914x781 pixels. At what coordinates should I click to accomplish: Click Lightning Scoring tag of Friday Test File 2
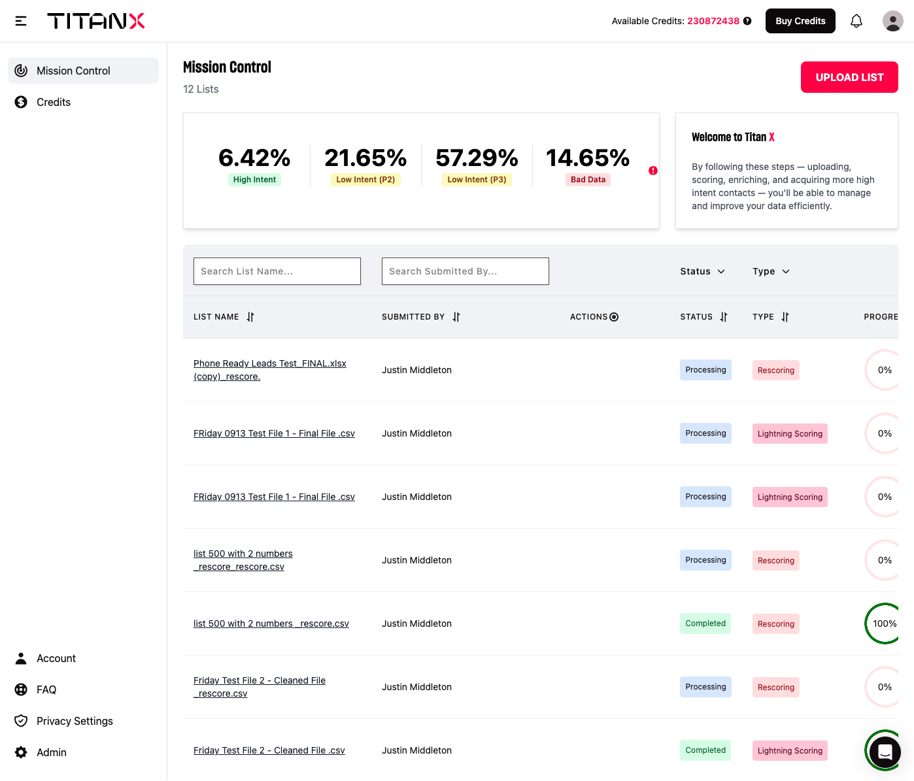pyautogui.click(x=790, y=750)
